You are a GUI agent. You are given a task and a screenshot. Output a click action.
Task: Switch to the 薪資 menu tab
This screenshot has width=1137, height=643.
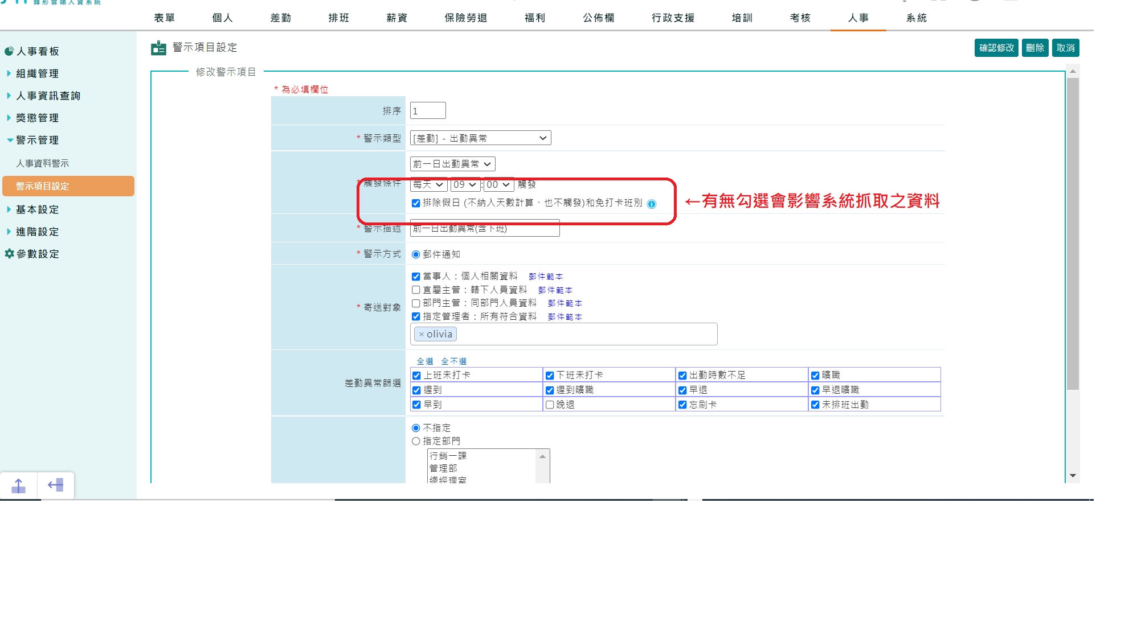(396, 18)
